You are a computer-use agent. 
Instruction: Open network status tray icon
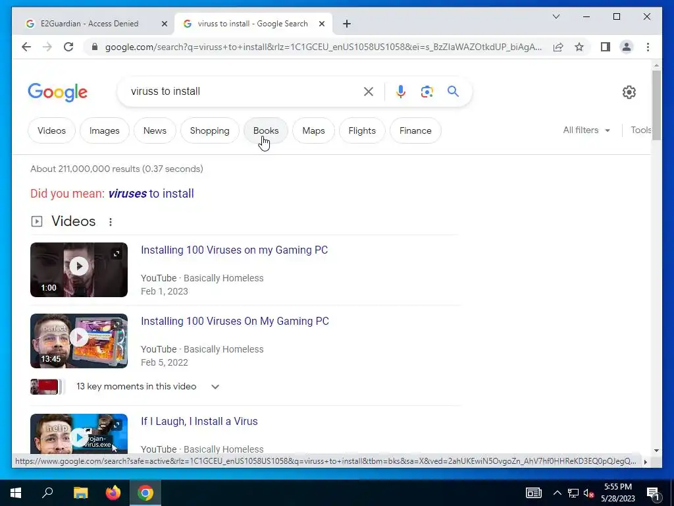click(x=573, y=493)
